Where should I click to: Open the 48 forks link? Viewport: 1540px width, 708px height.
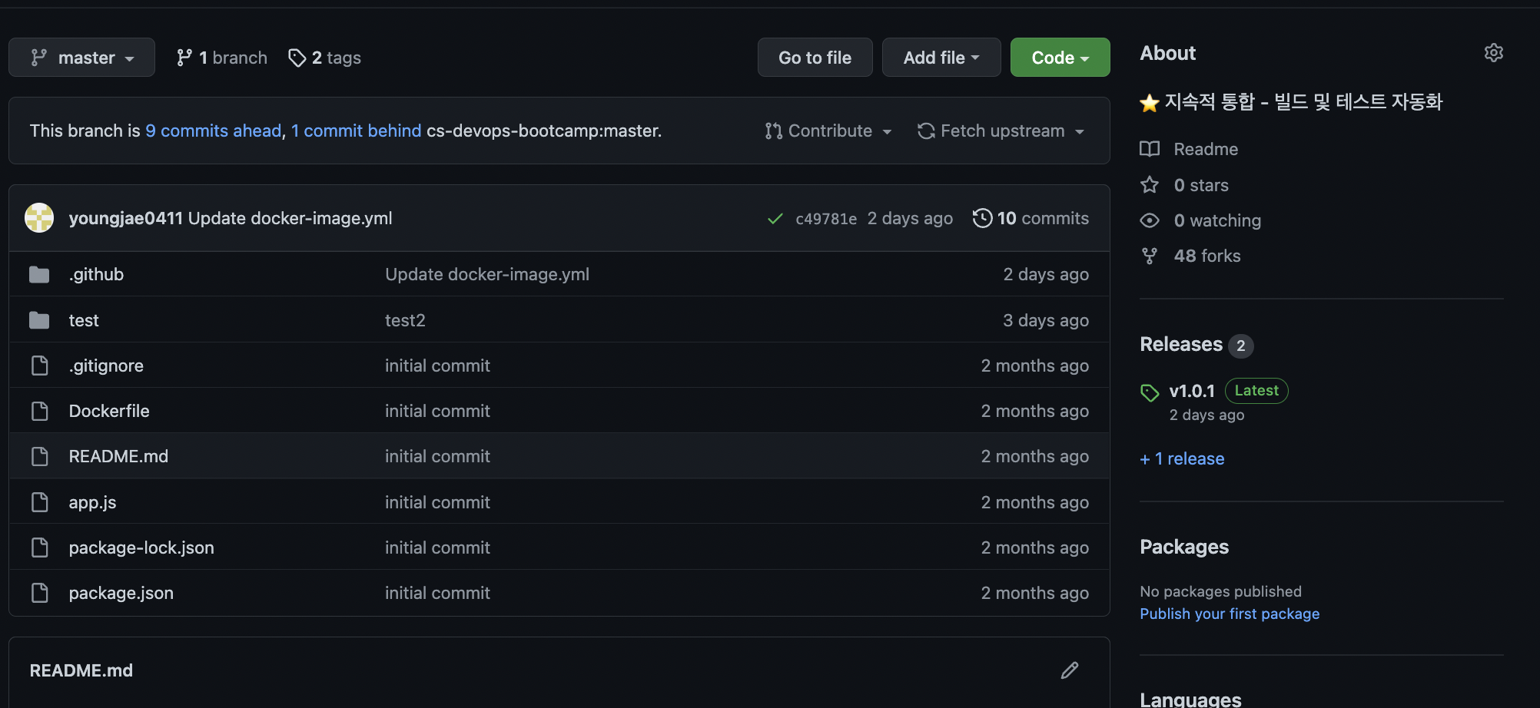click(1207, 256)
